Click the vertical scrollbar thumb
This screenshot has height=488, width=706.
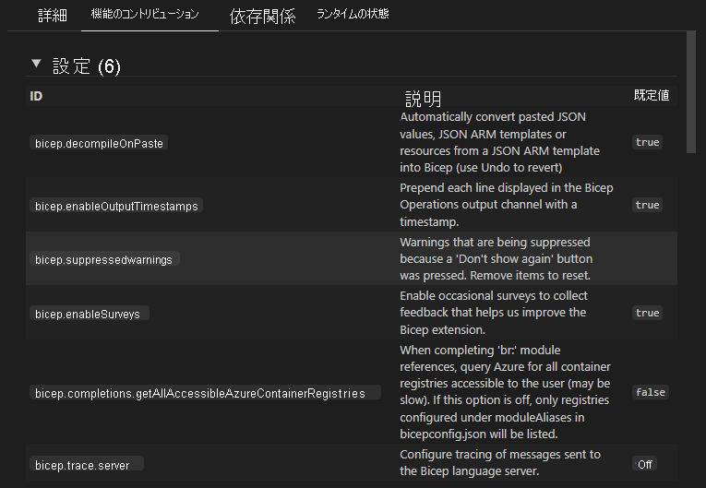tap(691, 92)
